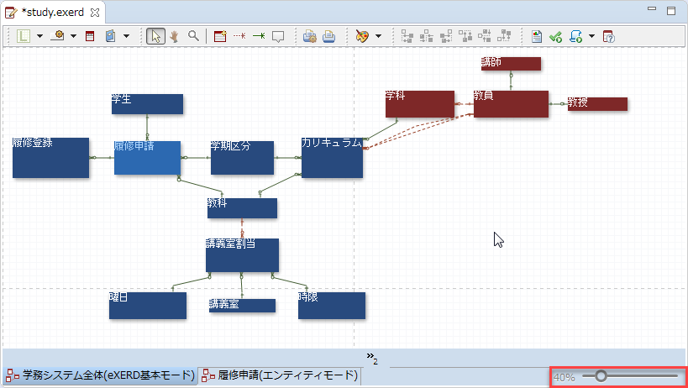This screenshot has width=688, height=388.
Task: Choose the note speech bubble tool
Action: [x=278, y=36]
